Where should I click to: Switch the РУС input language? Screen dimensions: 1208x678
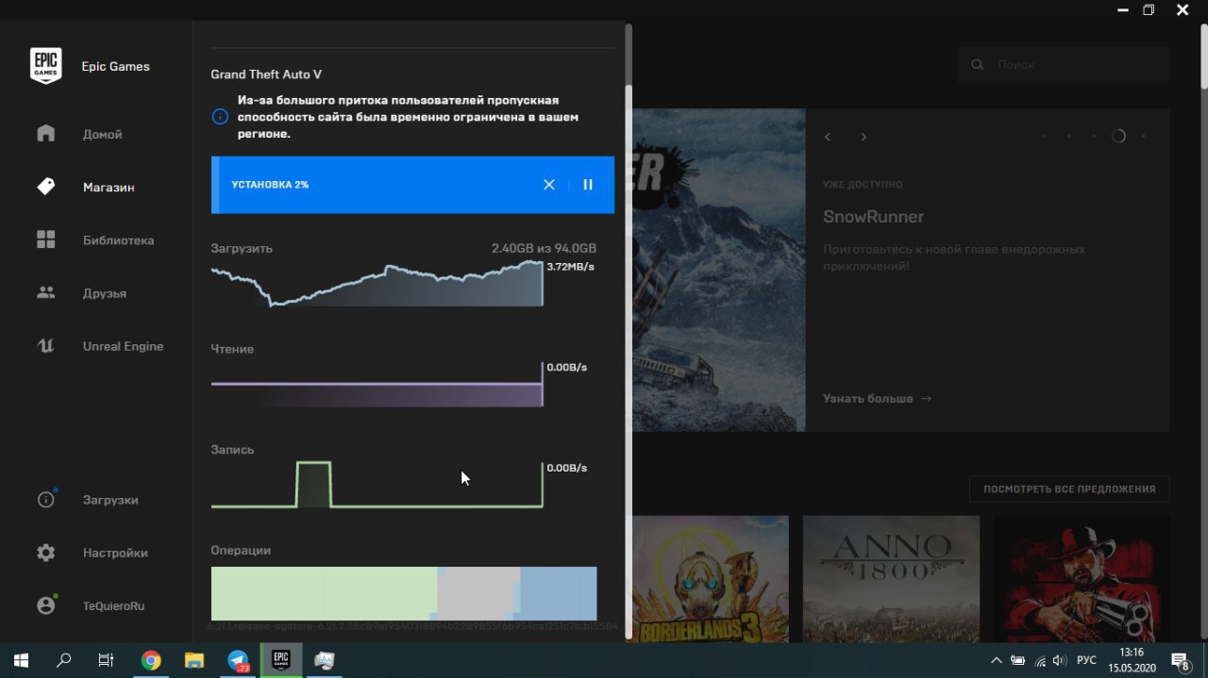[x=1086, y=660]
